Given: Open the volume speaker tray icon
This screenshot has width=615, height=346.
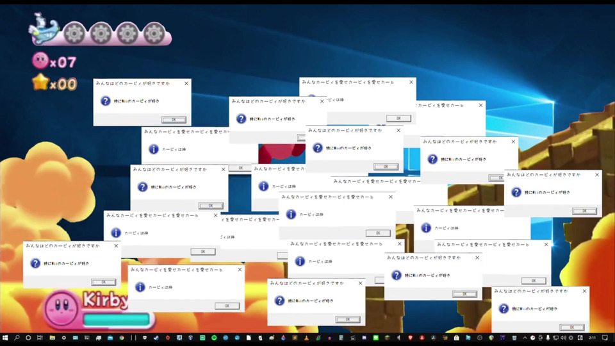Looking at the screenshot, I should coord(563,338).
